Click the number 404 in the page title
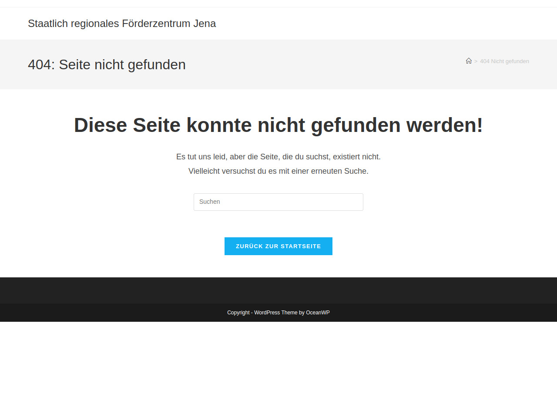This screenshot has height=418, width=557. tap(39, 64)
